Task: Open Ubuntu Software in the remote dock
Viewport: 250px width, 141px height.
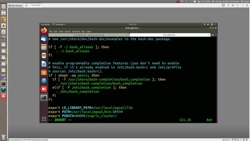Action: (44, 72)
